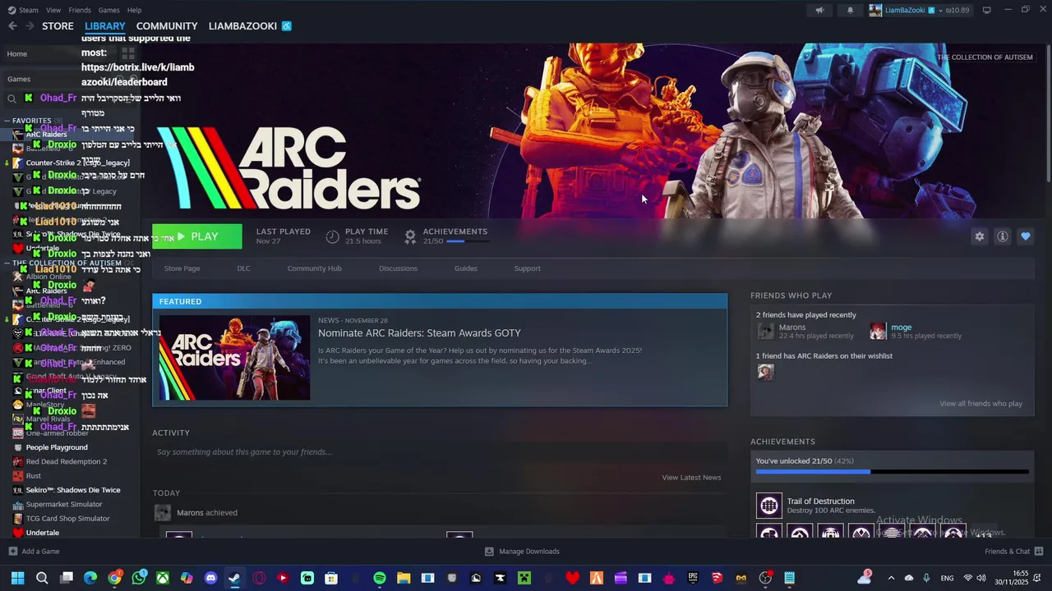Viewport: 1052px width, 591px height.
Task: Click Add a Game
Action: pyautogui.click(x=34, y=552)
